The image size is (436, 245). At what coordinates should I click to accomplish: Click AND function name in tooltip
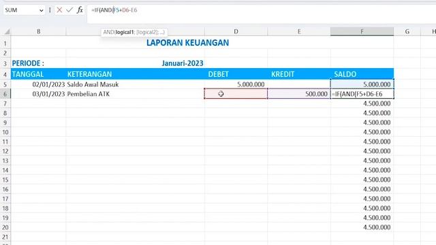pyautogui.click(x=108, y=32)
